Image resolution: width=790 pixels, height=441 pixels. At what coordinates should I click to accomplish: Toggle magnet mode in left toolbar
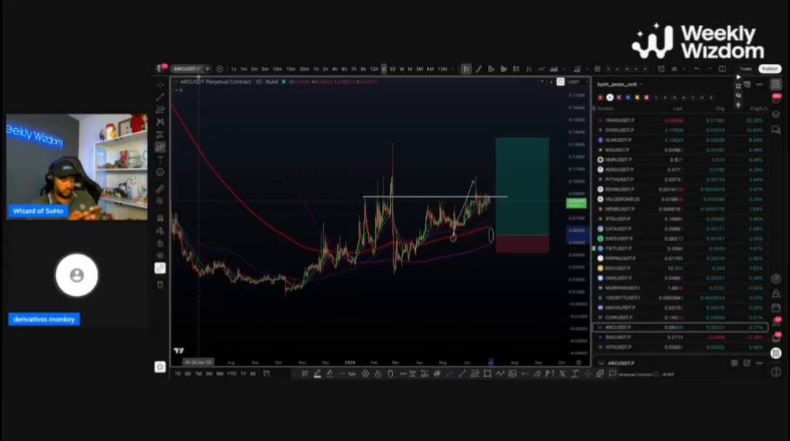pos(160,218)
